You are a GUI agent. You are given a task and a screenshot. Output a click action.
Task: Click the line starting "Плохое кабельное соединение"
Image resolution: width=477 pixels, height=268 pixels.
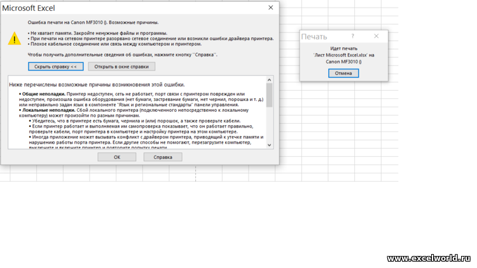tap(116, 44)
